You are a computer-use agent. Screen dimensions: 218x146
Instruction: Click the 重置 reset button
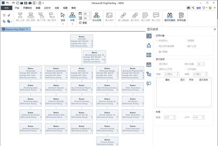(x=83, y=23)
